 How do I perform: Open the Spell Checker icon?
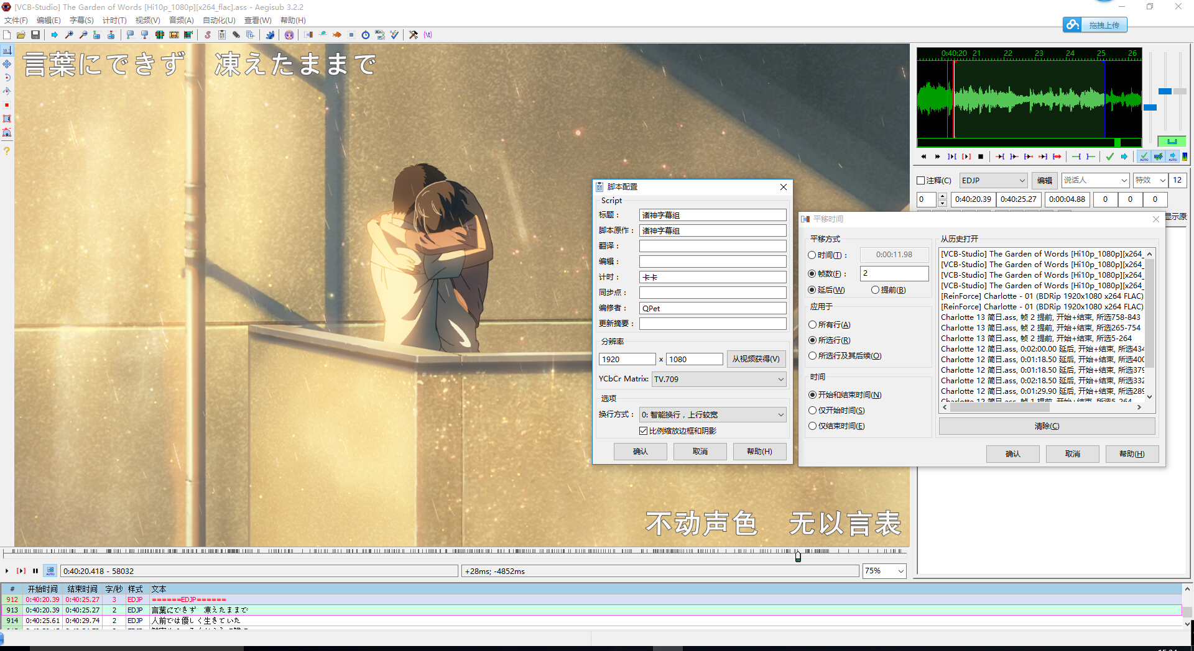coord(394,35)
